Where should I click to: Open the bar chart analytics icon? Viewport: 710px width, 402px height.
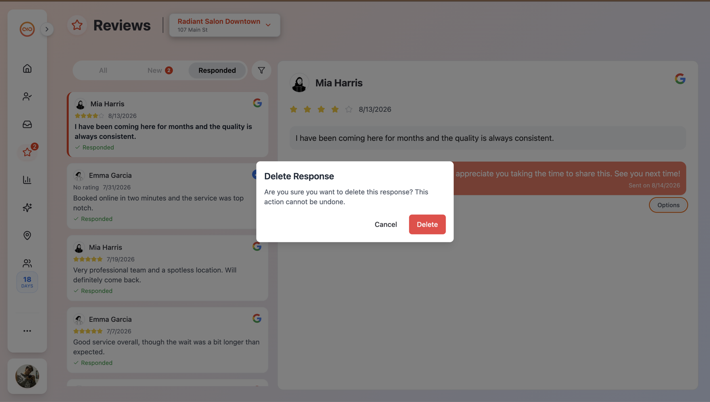27,180
